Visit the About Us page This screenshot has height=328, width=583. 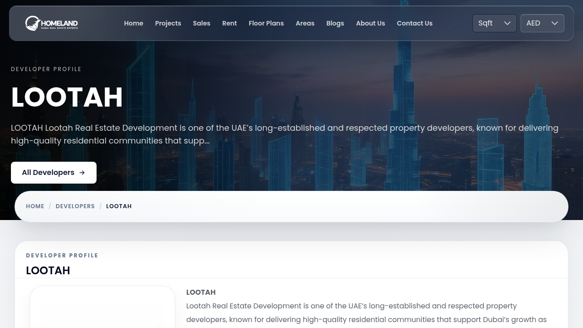370,23
